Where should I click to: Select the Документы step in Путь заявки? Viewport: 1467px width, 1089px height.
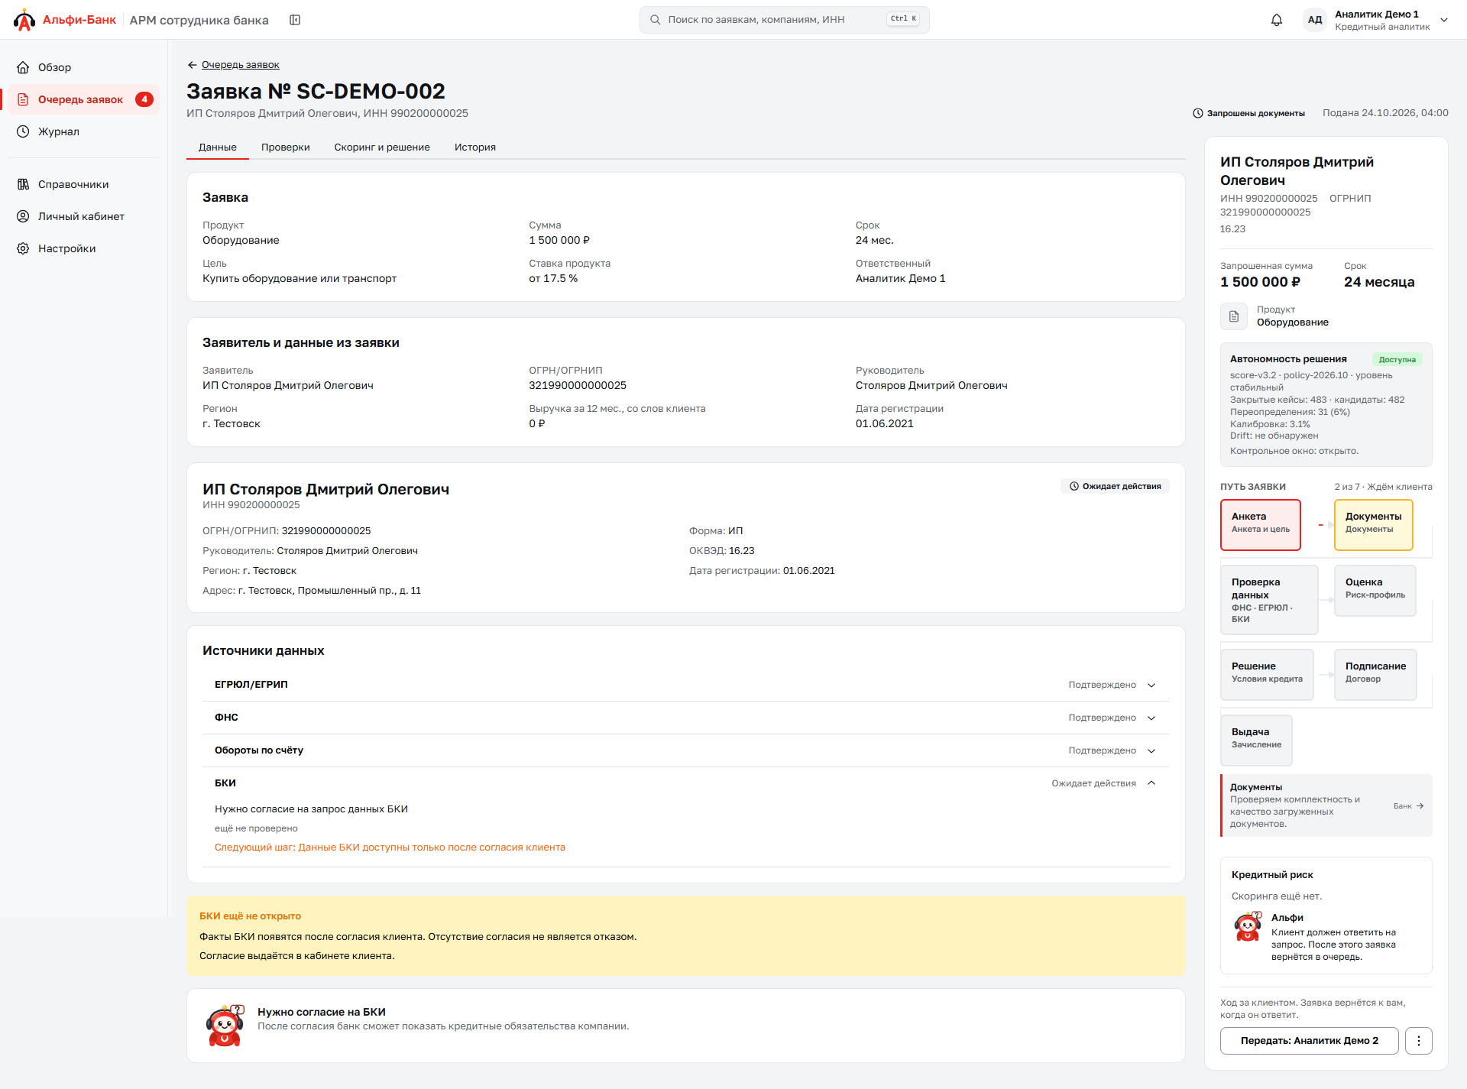[x=1374, y=525]
